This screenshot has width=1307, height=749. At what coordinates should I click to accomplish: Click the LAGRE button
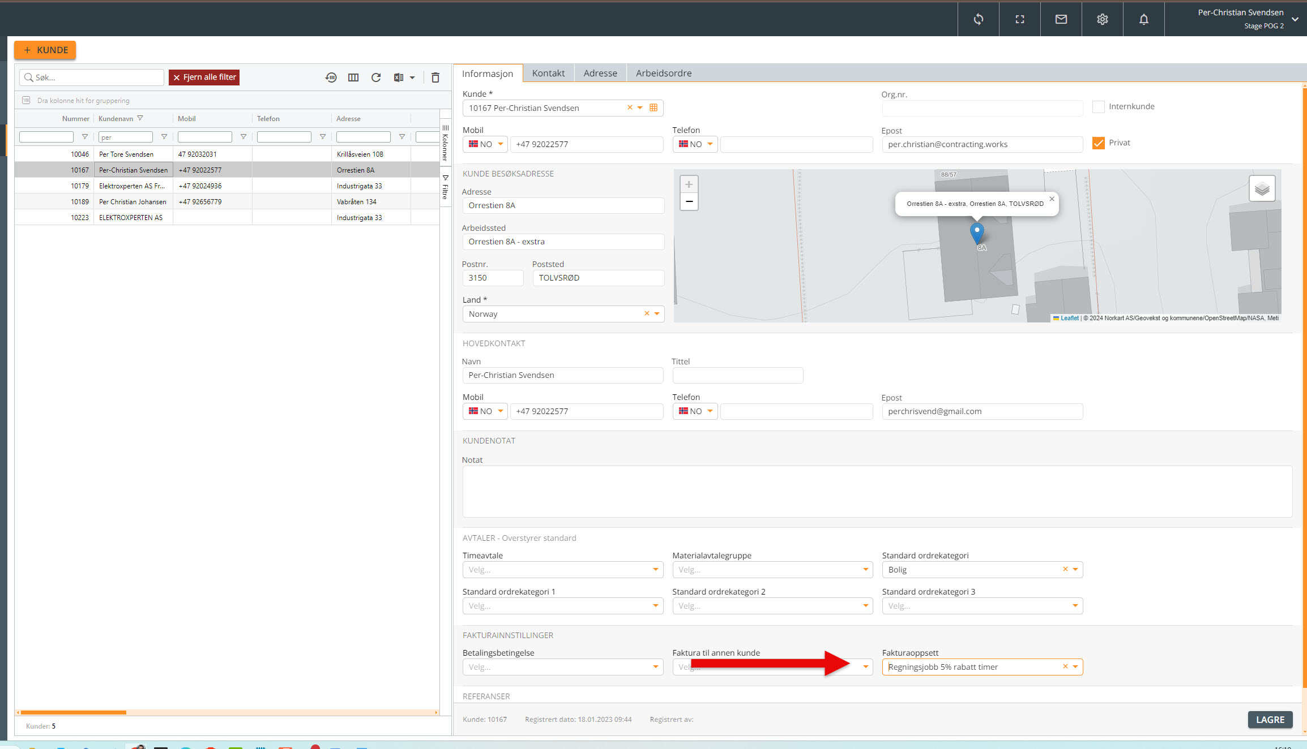coord(1270,720)
